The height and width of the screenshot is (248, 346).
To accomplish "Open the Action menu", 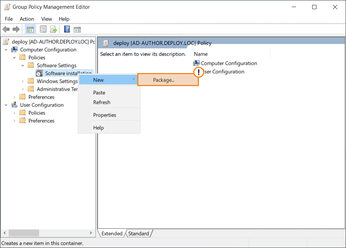I will click(x=27, y=19).
